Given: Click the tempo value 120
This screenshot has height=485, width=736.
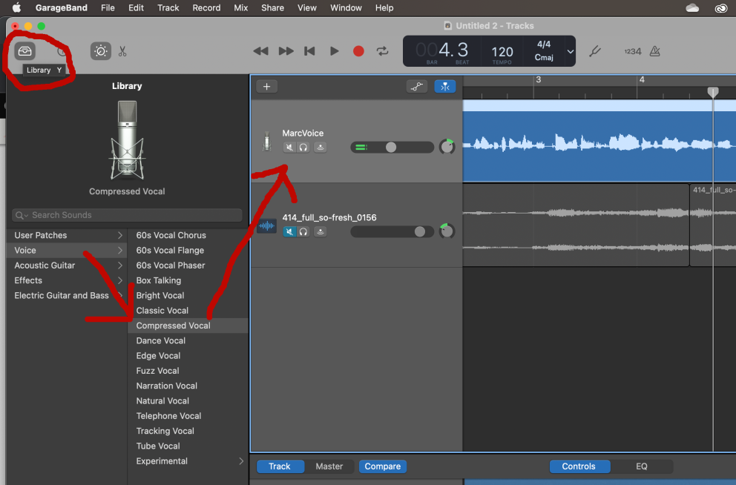Looking at the screenshot, I should pos(502,52).
